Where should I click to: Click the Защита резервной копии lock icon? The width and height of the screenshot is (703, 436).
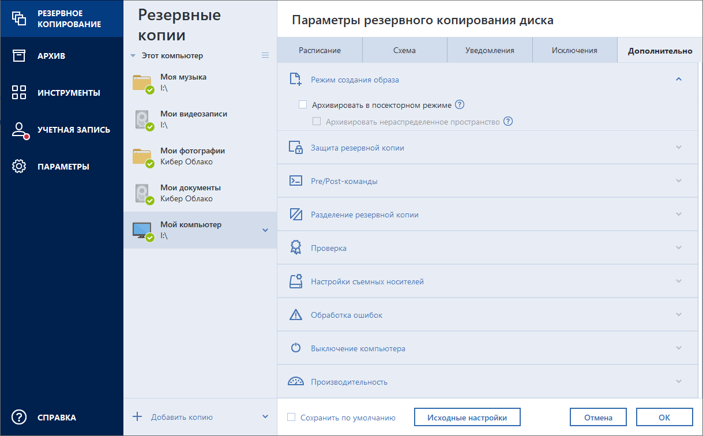point(296,148)
